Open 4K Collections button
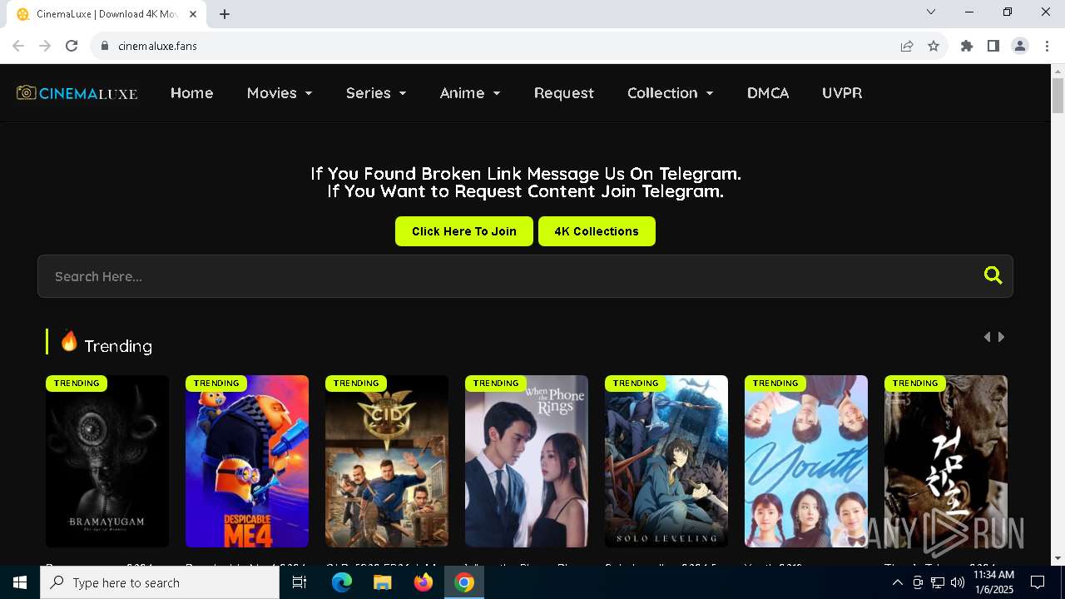 click(x=597, y=231)
